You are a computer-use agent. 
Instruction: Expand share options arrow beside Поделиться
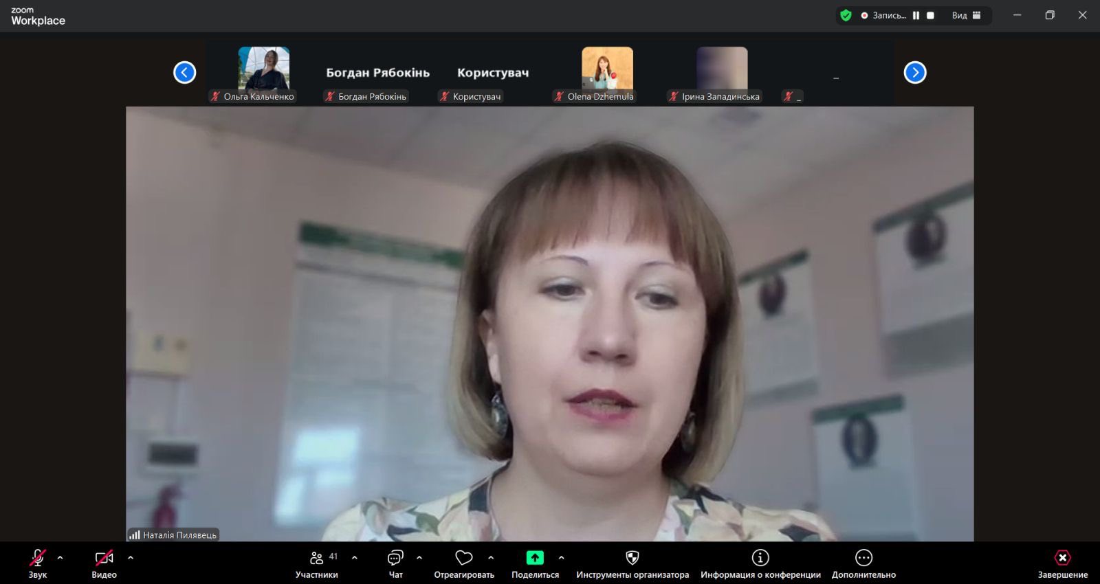[562, 558]
